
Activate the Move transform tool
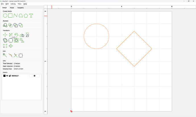point(5,35)
